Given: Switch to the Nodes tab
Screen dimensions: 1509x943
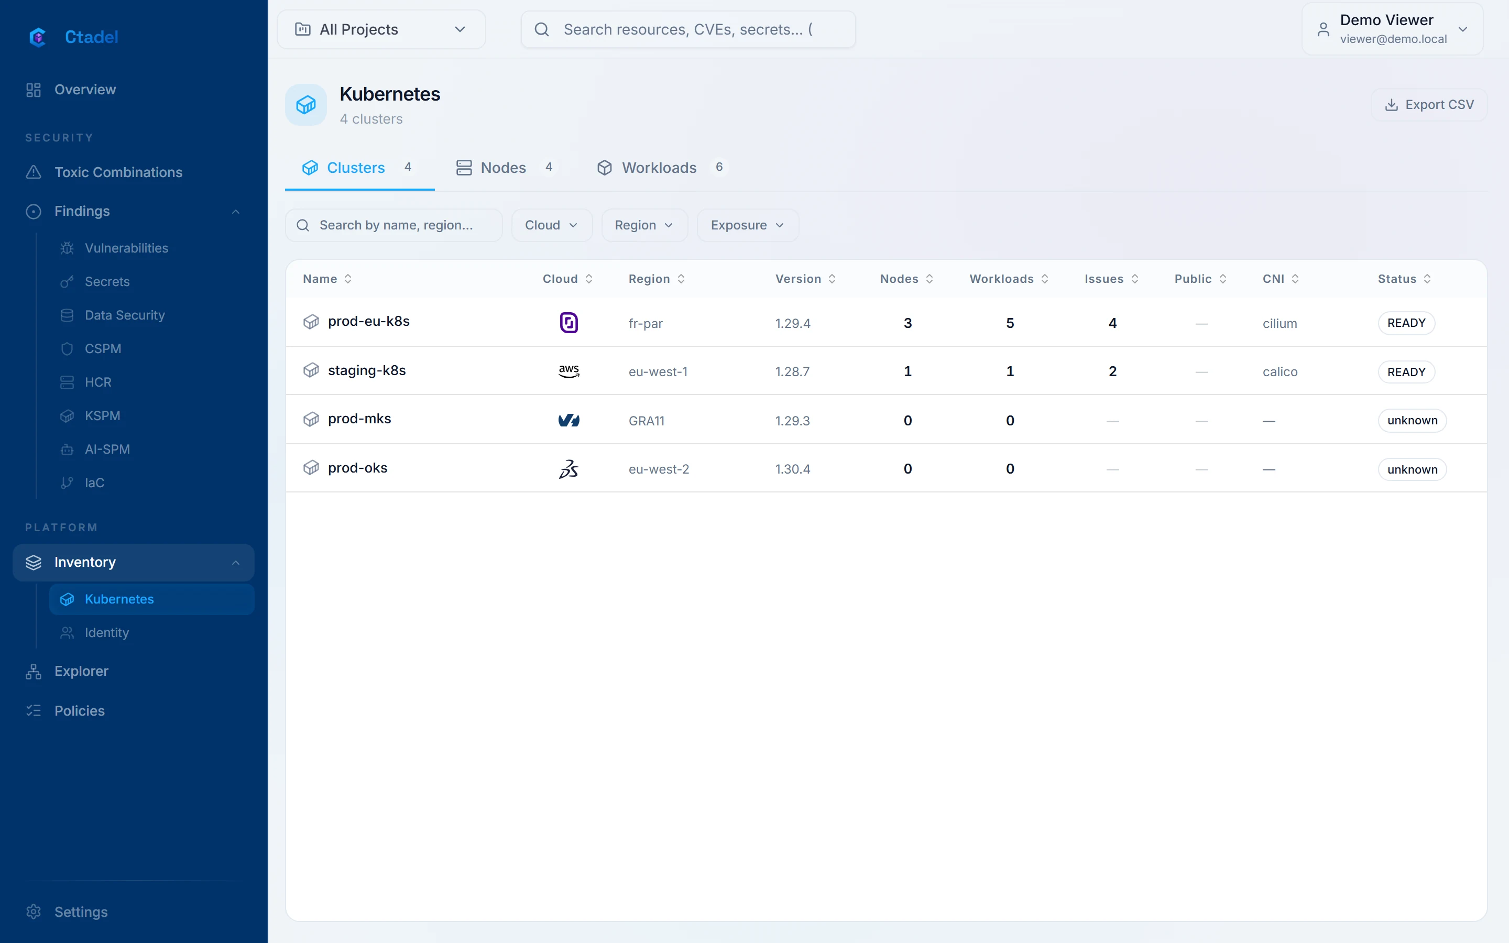Looking at the screenshot, I should [x=505, y=168].
